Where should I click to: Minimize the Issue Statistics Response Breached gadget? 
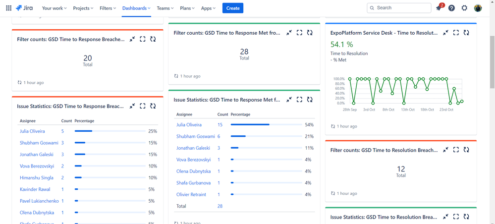[132, 106]
